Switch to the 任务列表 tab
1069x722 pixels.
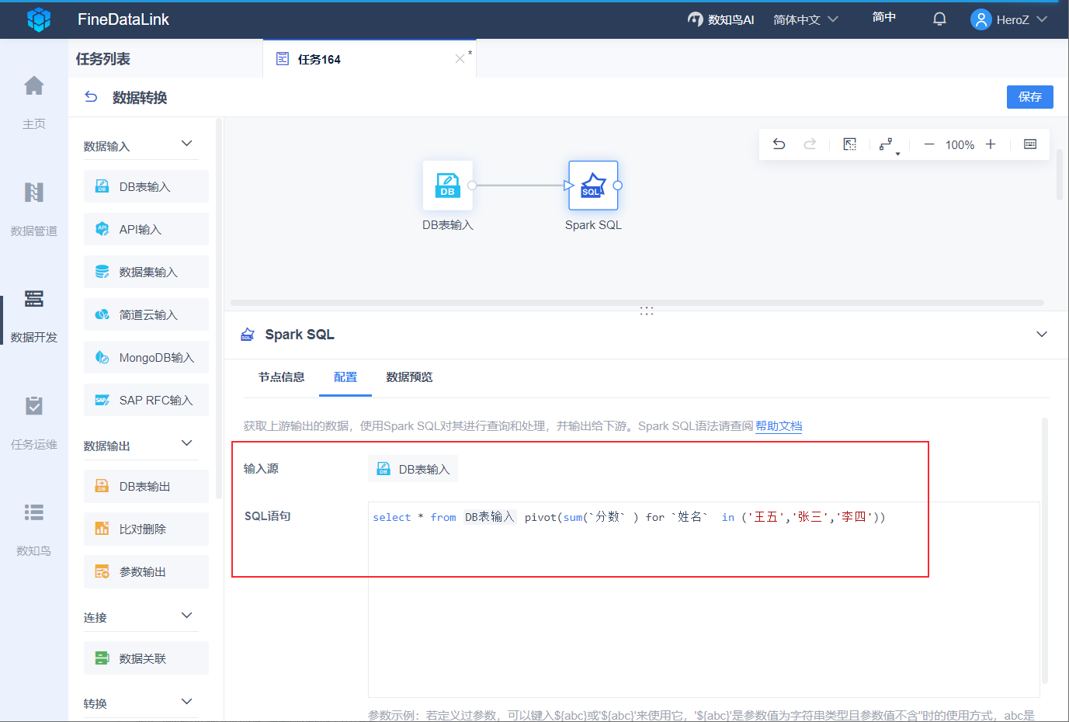[103, 59]
